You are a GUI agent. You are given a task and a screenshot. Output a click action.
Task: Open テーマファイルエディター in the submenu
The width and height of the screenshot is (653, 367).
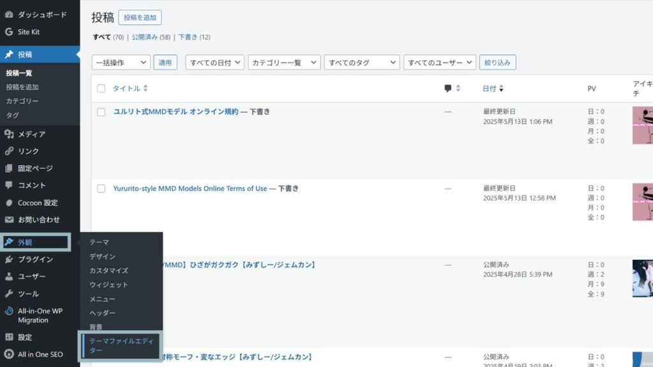tap(121, 345)
